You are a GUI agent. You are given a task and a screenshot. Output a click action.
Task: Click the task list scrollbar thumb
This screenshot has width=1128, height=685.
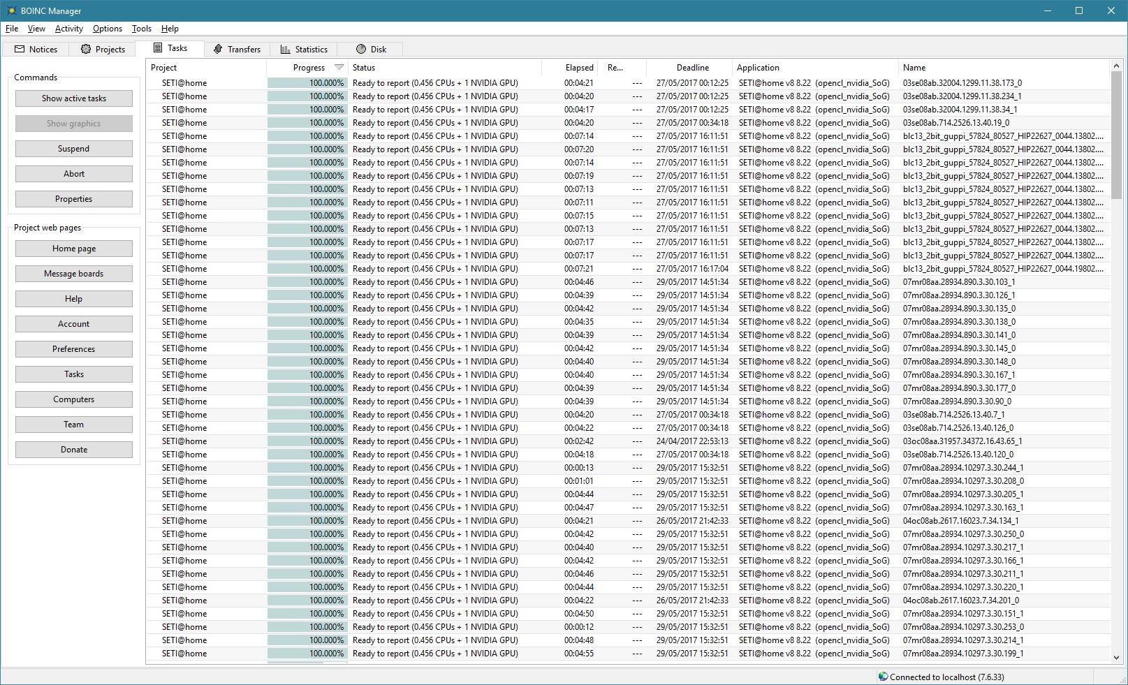pos(1116,137)
